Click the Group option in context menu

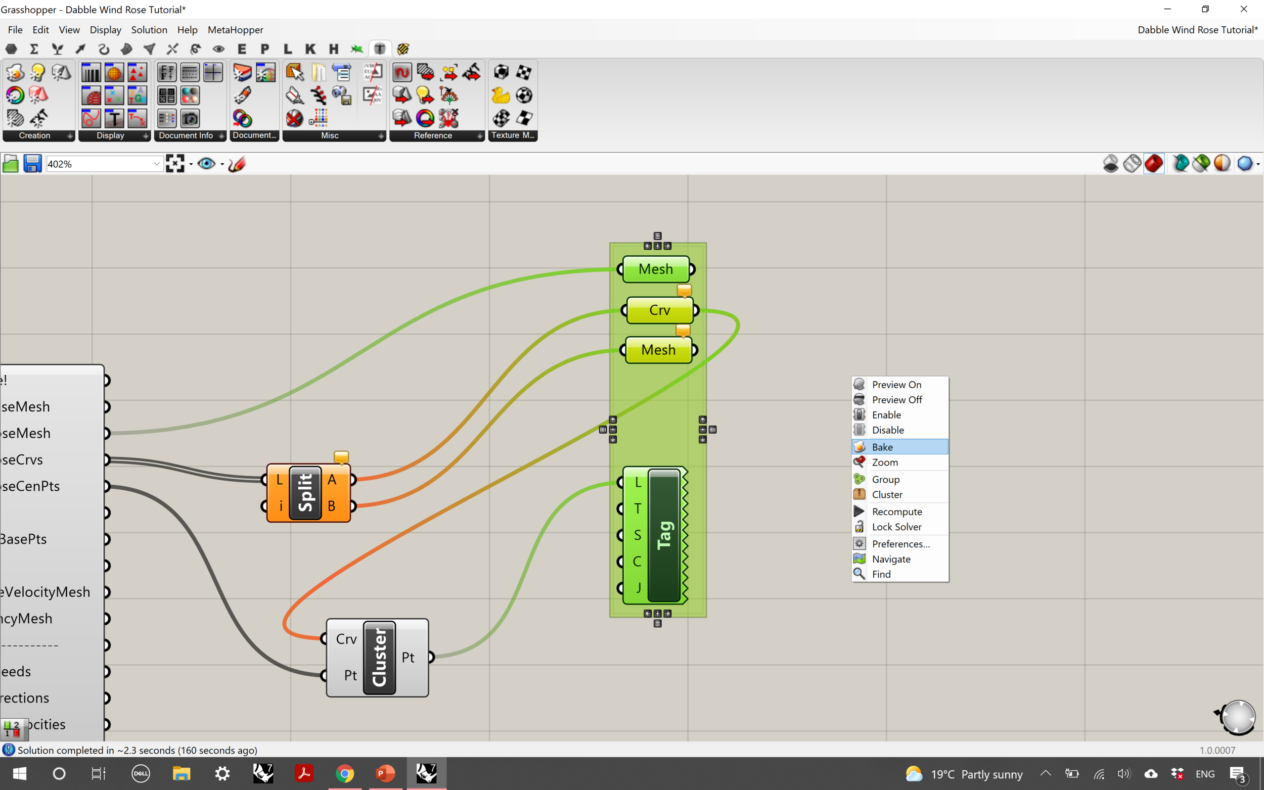[x=884, y=479]
